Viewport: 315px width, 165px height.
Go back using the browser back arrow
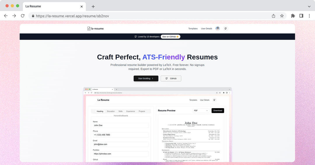(6, 16)
